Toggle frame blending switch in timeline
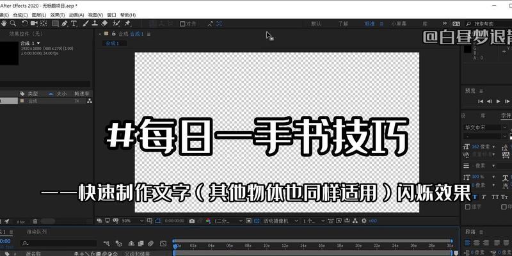The height and width of the screenshot is (256, 512). pyautogui.click(x=141, y=243)
